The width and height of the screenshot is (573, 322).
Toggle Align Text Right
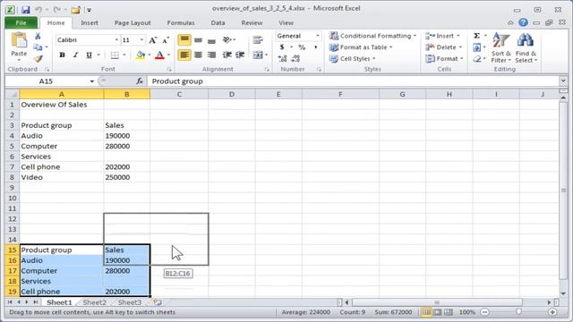coord(211,55)
